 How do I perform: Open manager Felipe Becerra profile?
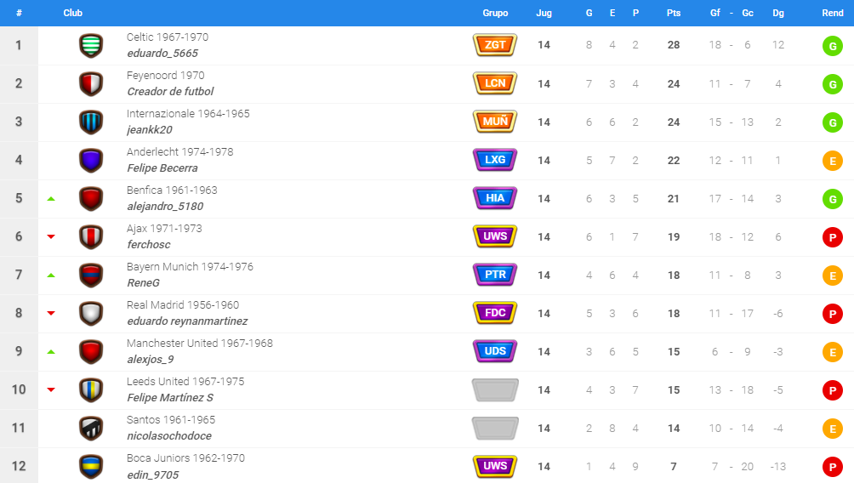tap(162, 168)
